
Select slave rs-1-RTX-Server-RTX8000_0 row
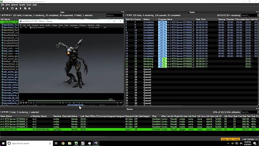(129, 119)
